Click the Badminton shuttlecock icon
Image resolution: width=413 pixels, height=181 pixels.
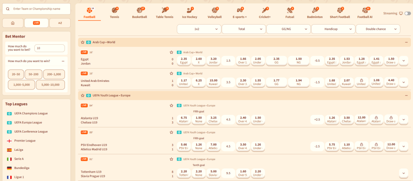coord(315,10)
